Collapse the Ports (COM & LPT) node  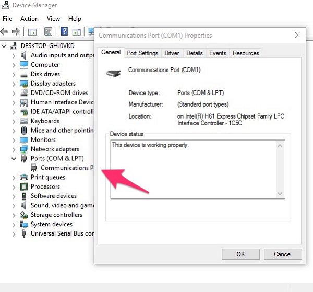14,159
